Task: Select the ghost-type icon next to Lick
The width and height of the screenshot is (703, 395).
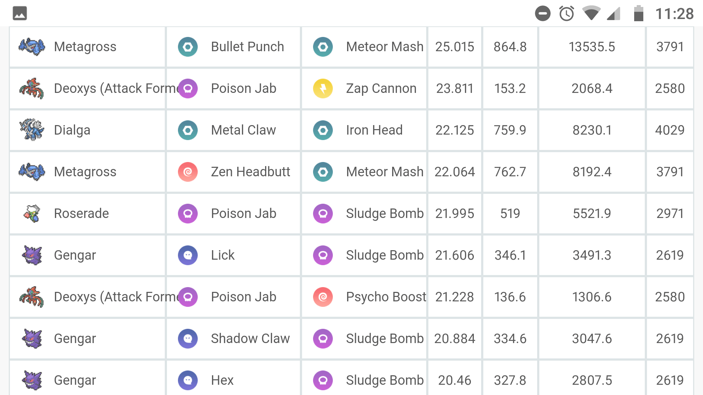Action: click(188, 255)
